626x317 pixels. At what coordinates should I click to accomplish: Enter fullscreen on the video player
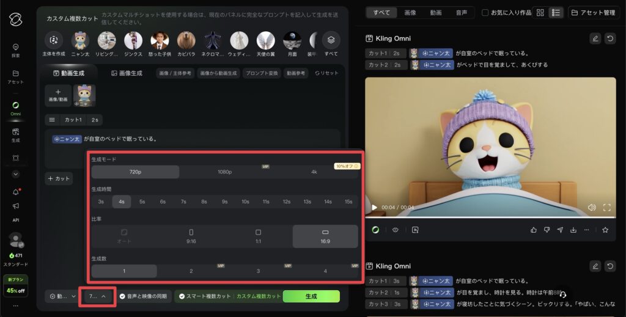606,208
